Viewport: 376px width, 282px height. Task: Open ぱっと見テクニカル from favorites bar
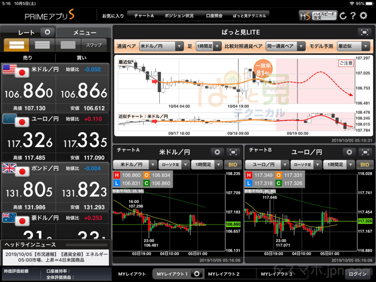[249, 16]
